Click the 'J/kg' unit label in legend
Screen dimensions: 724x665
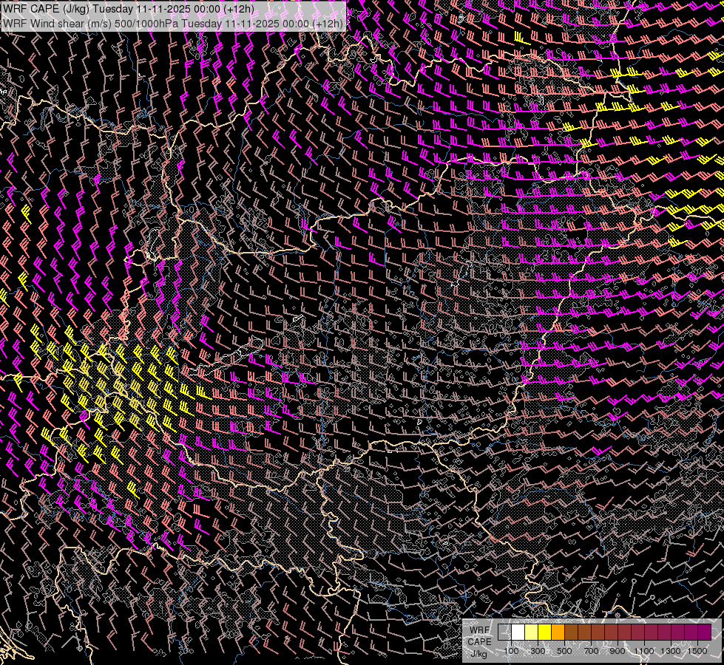click(x=479, y=653)
